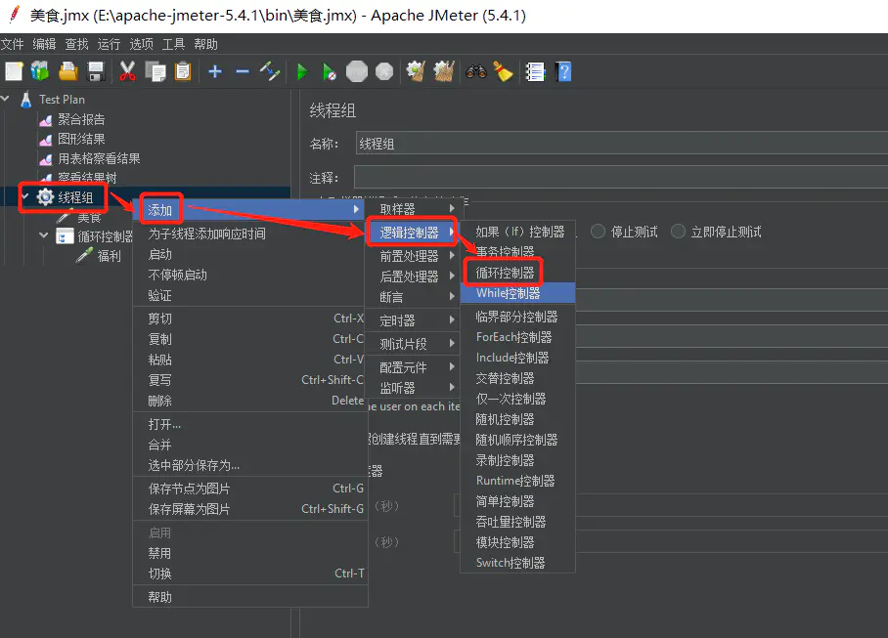
Task: Click the Clear all results icon
Action: click(444, 72)
